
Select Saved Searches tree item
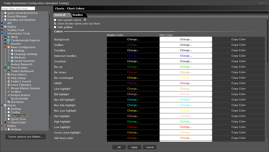24,61
